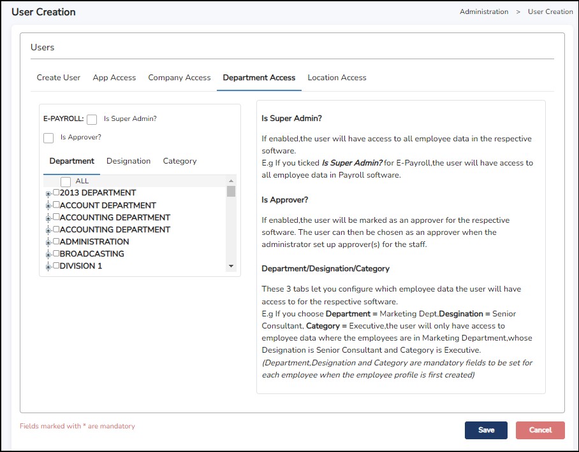Open the App Access tab
This screenshot has width=579, height=452.
(114, 78)
